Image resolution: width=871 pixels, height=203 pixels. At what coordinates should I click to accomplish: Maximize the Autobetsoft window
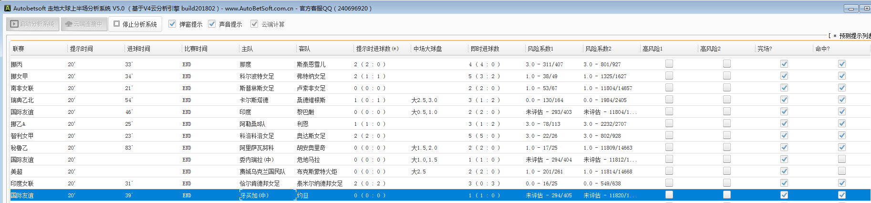tap(866, 9)
